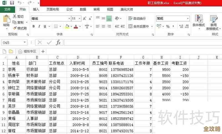Screen dimensions: 222x134
Task: Open the File (文件) tab
Action: (7, 9)
